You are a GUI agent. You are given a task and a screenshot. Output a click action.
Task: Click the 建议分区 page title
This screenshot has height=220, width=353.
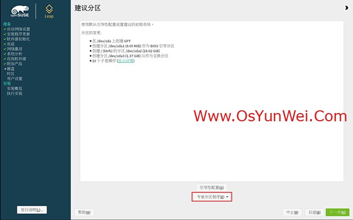click(88, 8)
